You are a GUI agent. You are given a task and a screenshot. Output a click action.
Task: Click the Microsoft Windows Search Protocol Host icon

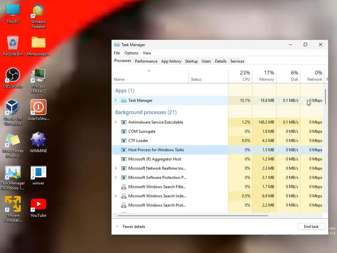click(x=124, y=205)
